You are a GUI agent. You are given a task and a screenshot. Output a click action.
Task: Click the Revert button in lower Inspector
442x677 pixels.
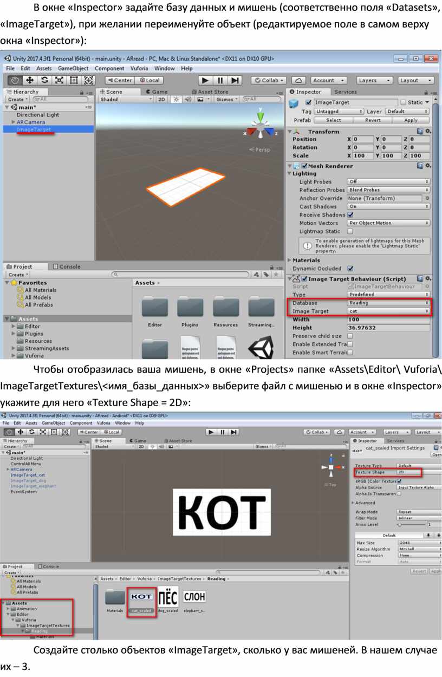point(419,571)
